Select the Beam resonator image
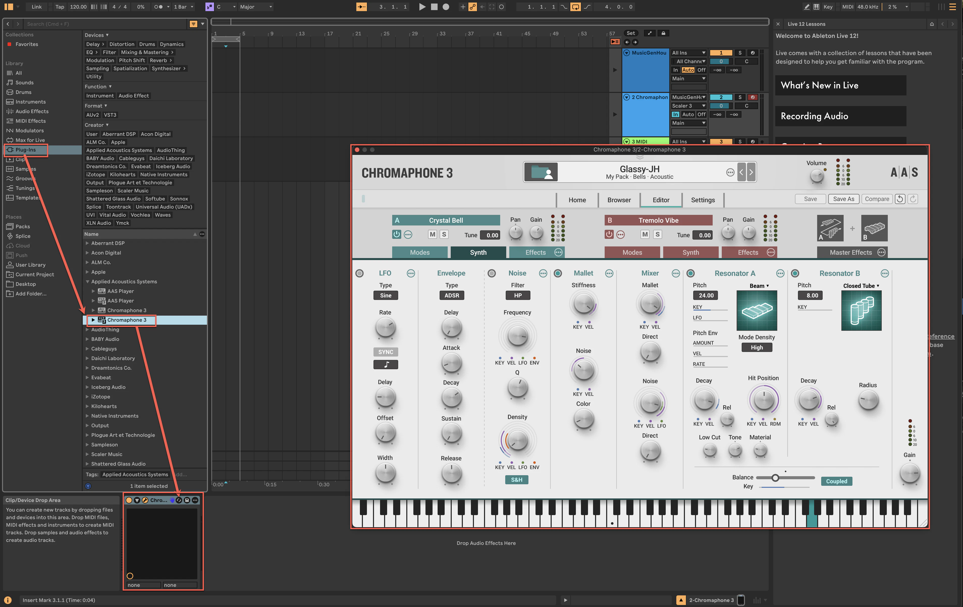 point(757,311)
